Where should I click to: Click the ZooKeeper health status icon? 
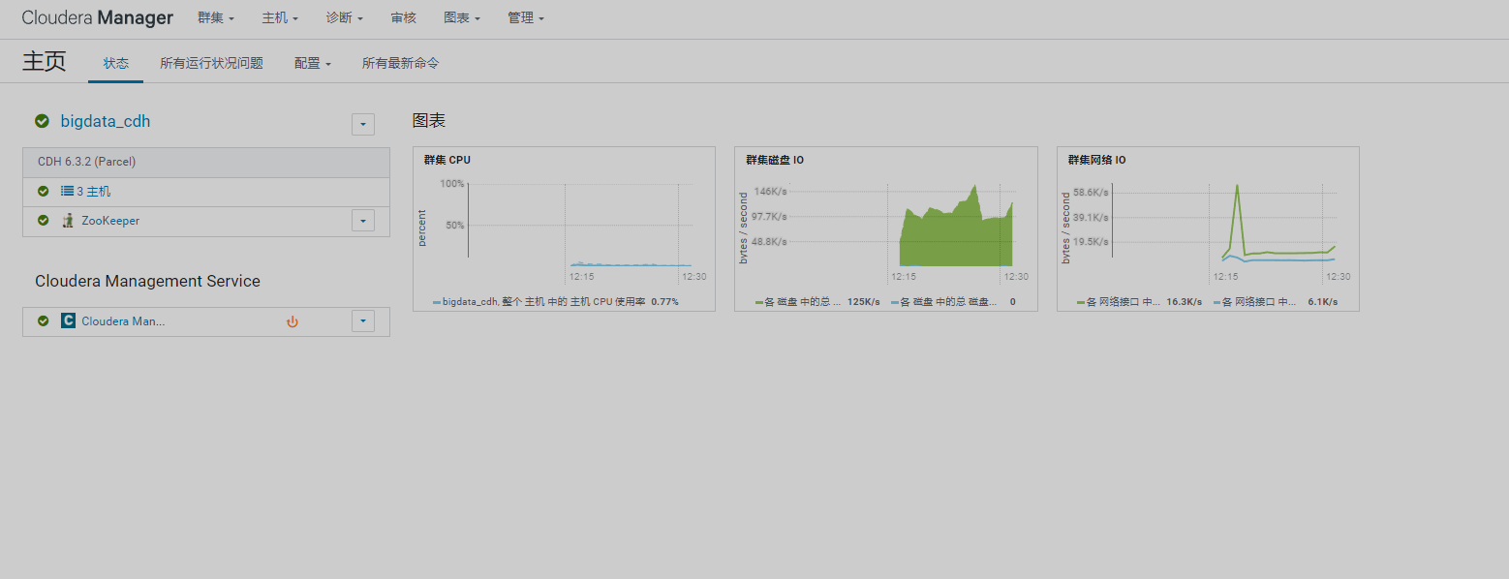pyautogui.click(x=43, y=221)
